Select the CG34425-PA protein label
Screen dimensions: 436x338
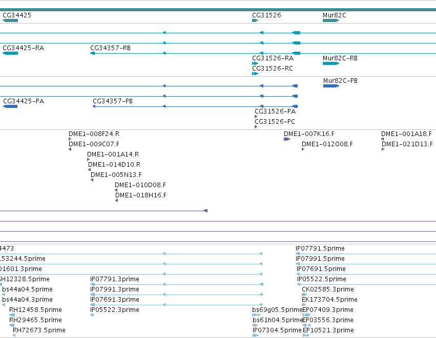[24, 101]
